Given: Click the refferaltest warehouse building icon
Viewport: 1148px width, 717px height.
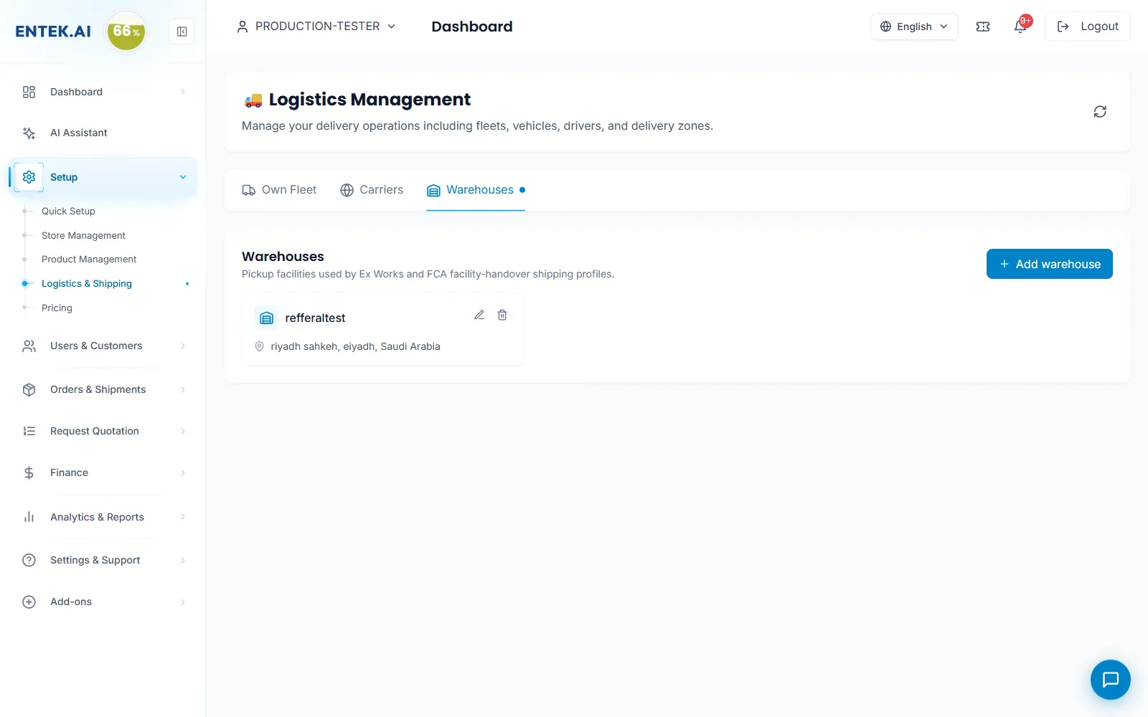Looking at the screenshot, I should (x=266, y=318).
